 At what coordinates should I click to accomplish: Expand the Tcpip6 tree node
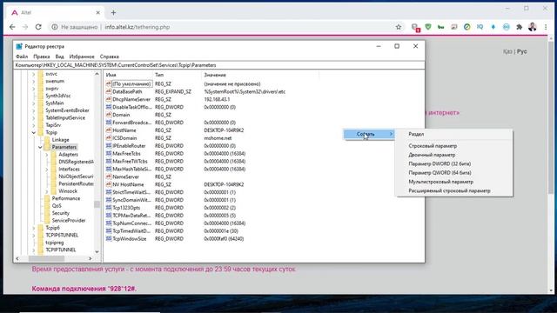(x=34, y=228)
